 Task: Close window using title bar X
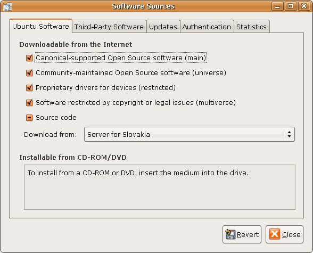click(x=304, y=6)
